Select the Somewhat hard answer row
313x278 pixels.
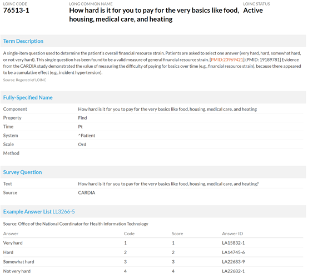[x=153, y=262]
